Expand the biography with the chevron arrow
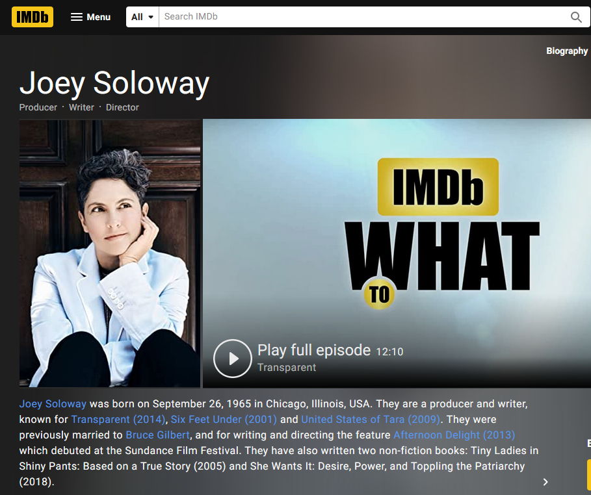Viewport: 591px width, 495px height. tap(545, 482)
